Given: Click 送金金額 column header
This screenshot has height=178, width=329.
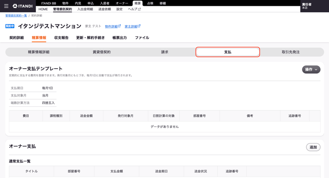Looking at the screenshot, I should point(86,116).
